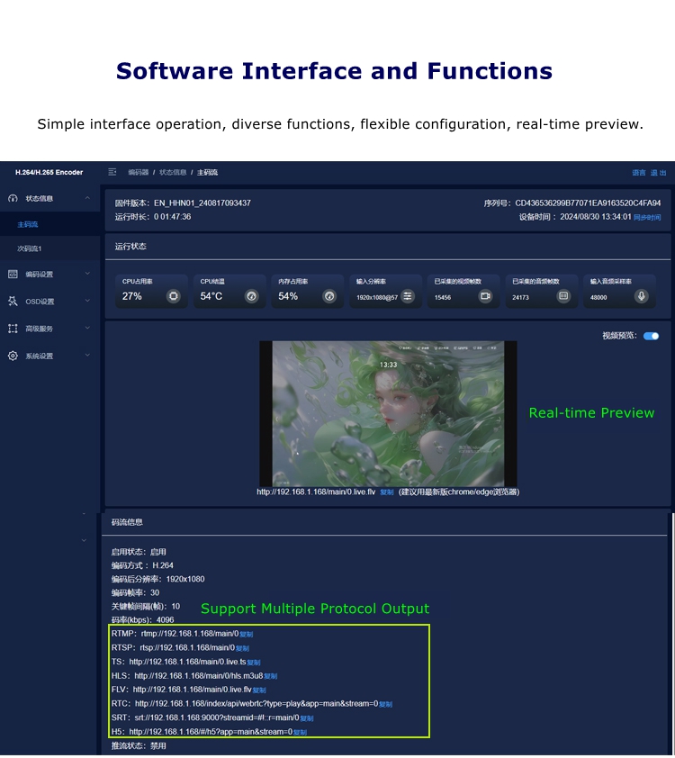Collapse the 状态信息 menu chevron
This screenshot has width=675, height=758.
tap(87, 198)
